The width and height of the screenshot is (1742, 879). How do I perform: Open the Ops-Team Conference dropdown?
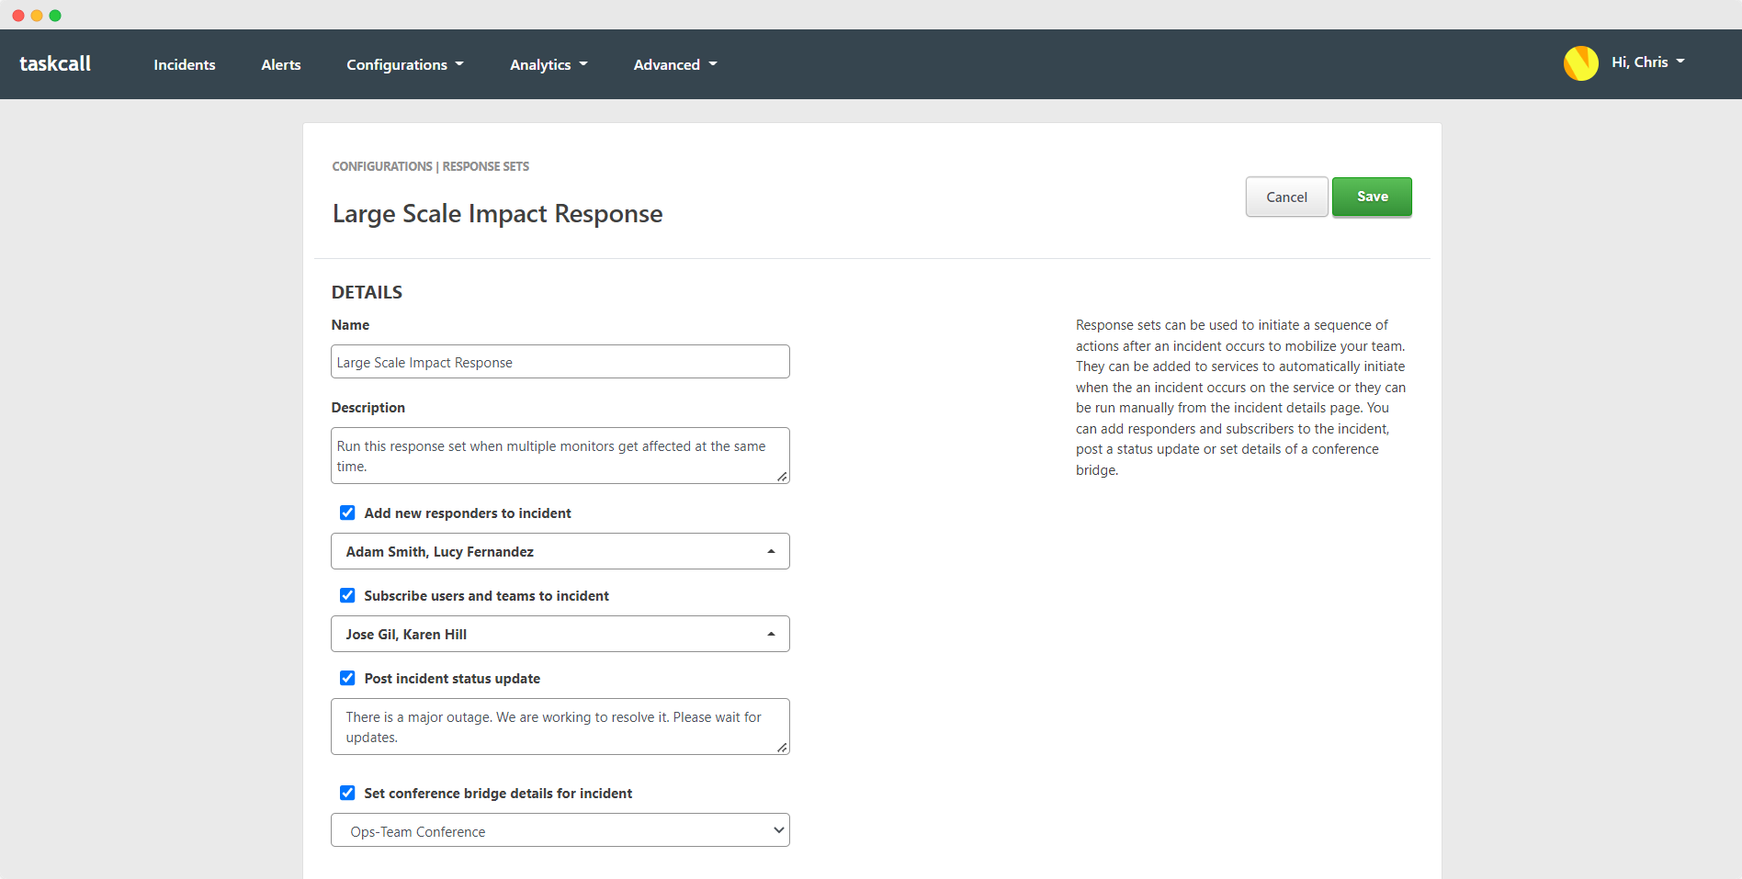pos(560,830)
